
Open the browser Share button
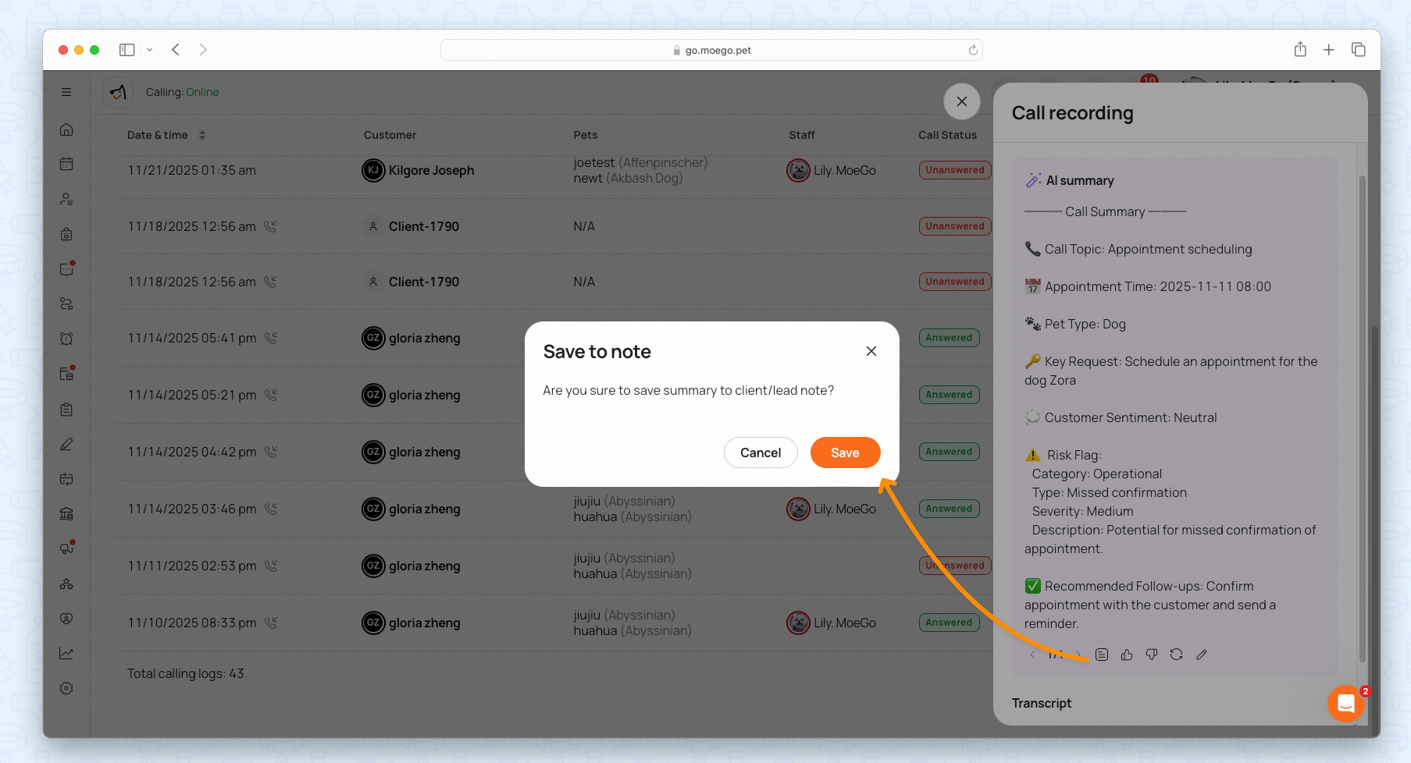(1300, 50)
